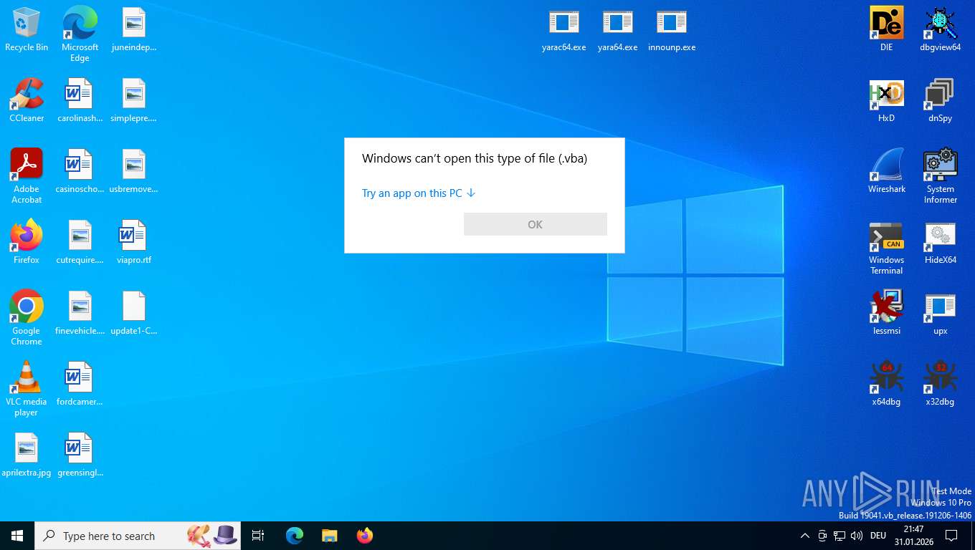The width and height of the screenshot is (975, 550).
Task: Select the carolinash... Word document
Action: click(80, 100)
